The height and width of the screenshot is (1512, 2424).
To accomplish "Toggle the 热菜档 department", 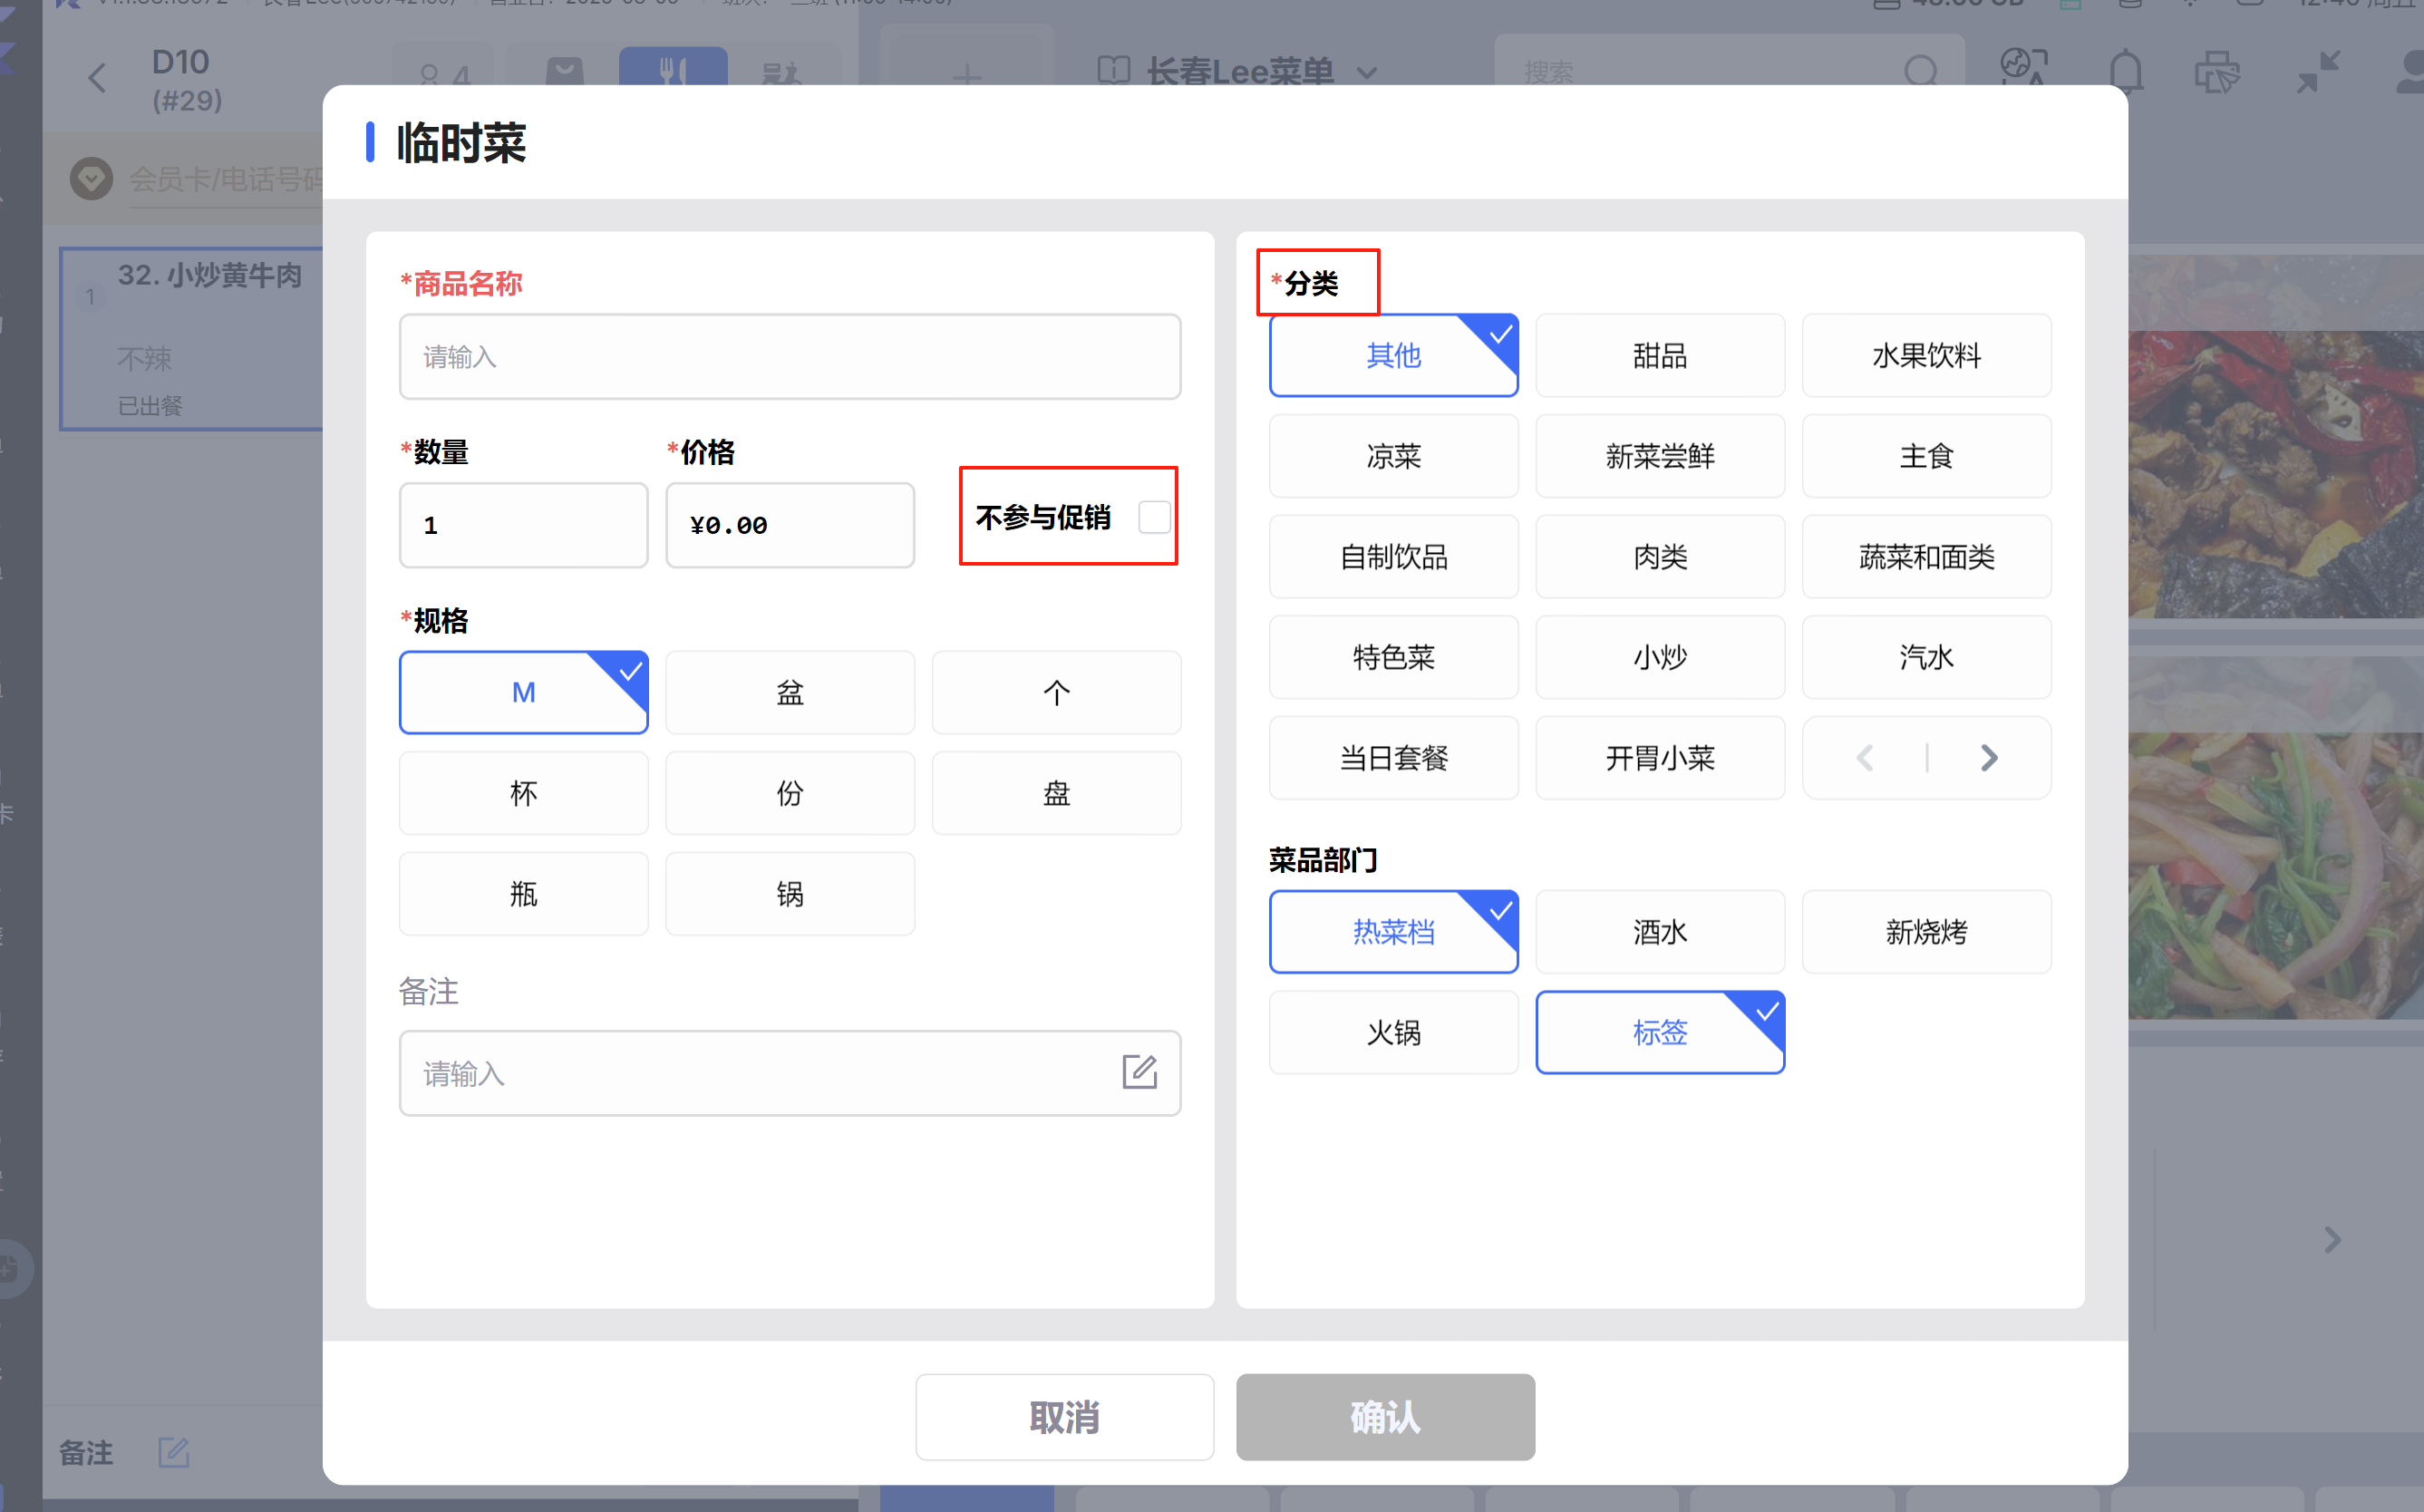I will [x=1393, y=932].
